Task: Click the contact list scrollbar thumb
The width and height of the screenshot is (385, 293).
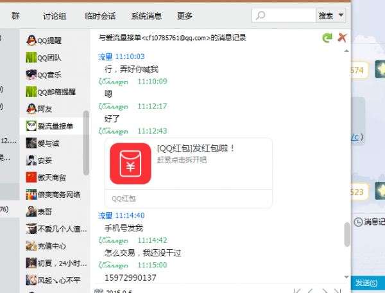Action: pyautogui.click(x=86, y=143)
